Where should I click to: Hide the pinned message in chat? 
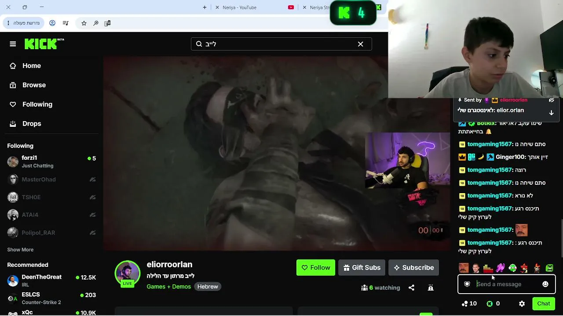coord(551,100)
